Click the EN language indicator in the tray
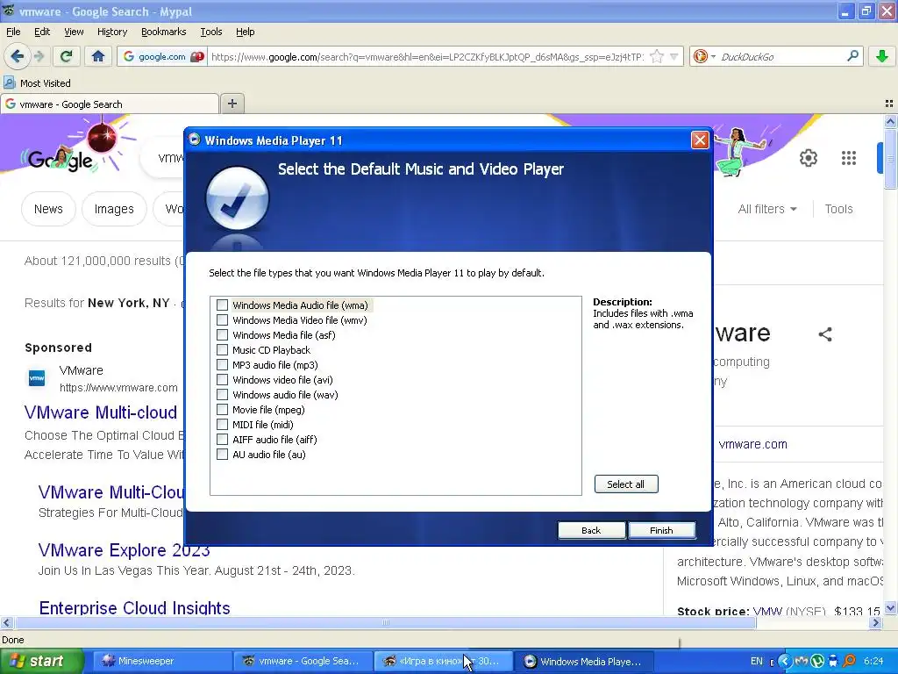Image resolution: width=898 pixels, height=674 pixels. [757, 662]
